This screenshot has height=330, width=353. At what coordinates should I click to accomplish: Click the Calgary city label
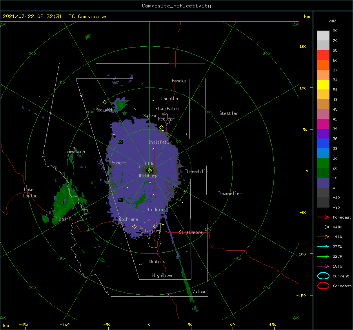click(x=153, y=231)
